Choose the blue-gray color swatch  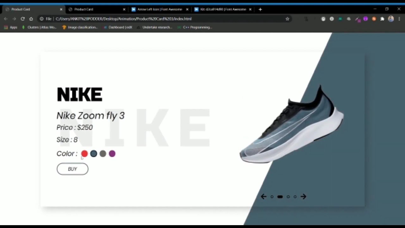(93, 154)
